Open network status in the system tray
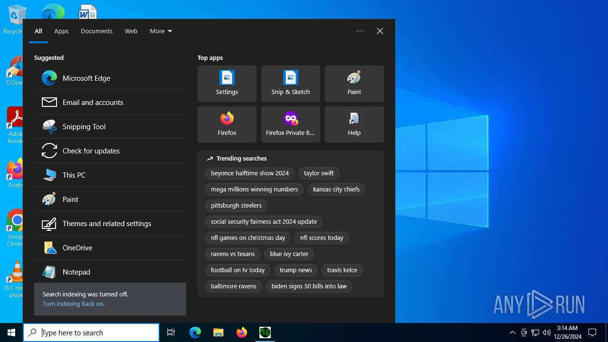608x342 pixels. 535,332
